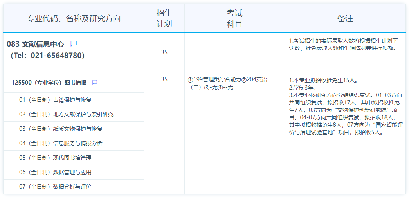Pick direction 04 信息服务与情报分析

click(61, 143)
